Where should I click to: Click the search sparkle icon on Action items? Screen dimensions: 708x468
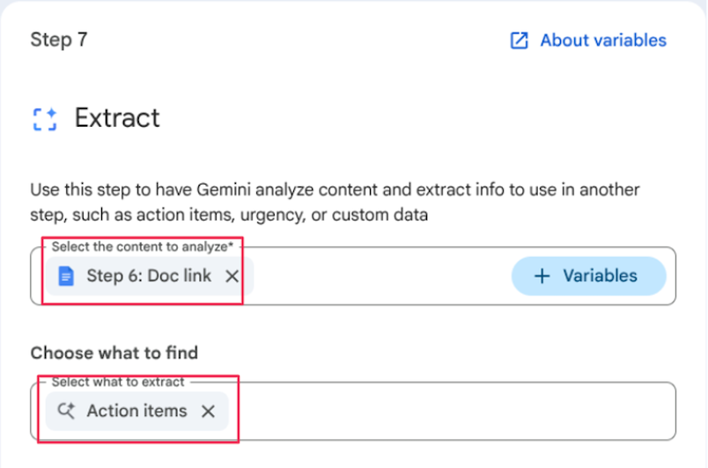(66, 411)
